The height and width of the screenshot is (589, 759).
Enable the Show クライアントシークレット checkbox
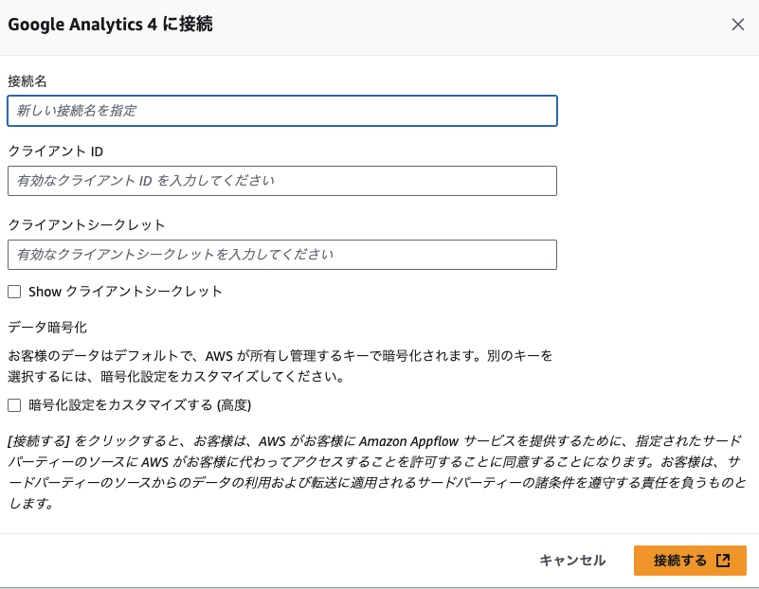[14, 292]
